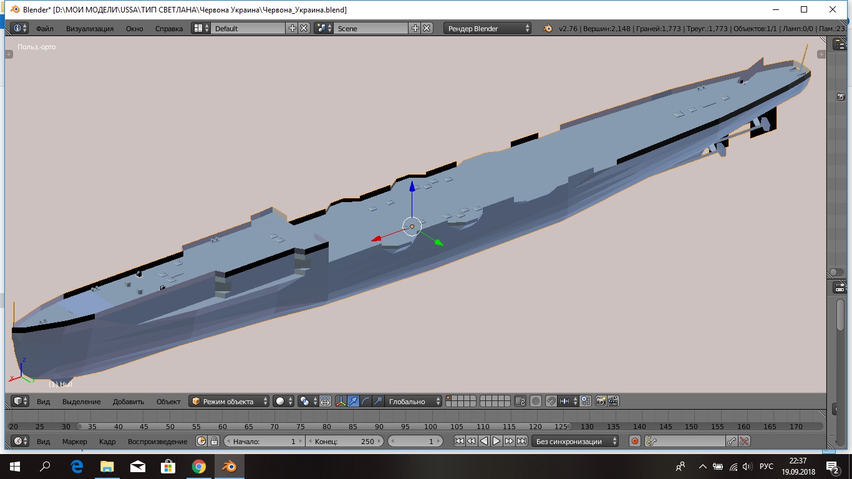Click the Конец end frame field
Screen dimensions: 852x479
click(344, 441)
